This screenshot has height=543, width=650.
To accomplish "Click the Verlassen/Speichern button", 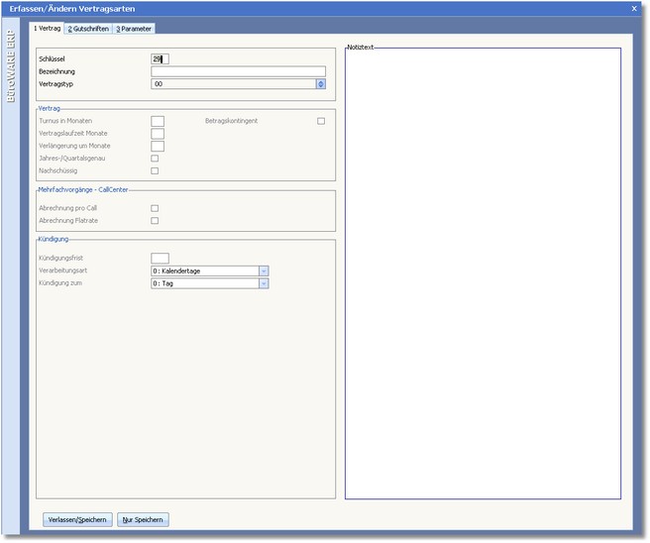I will 76,519.
